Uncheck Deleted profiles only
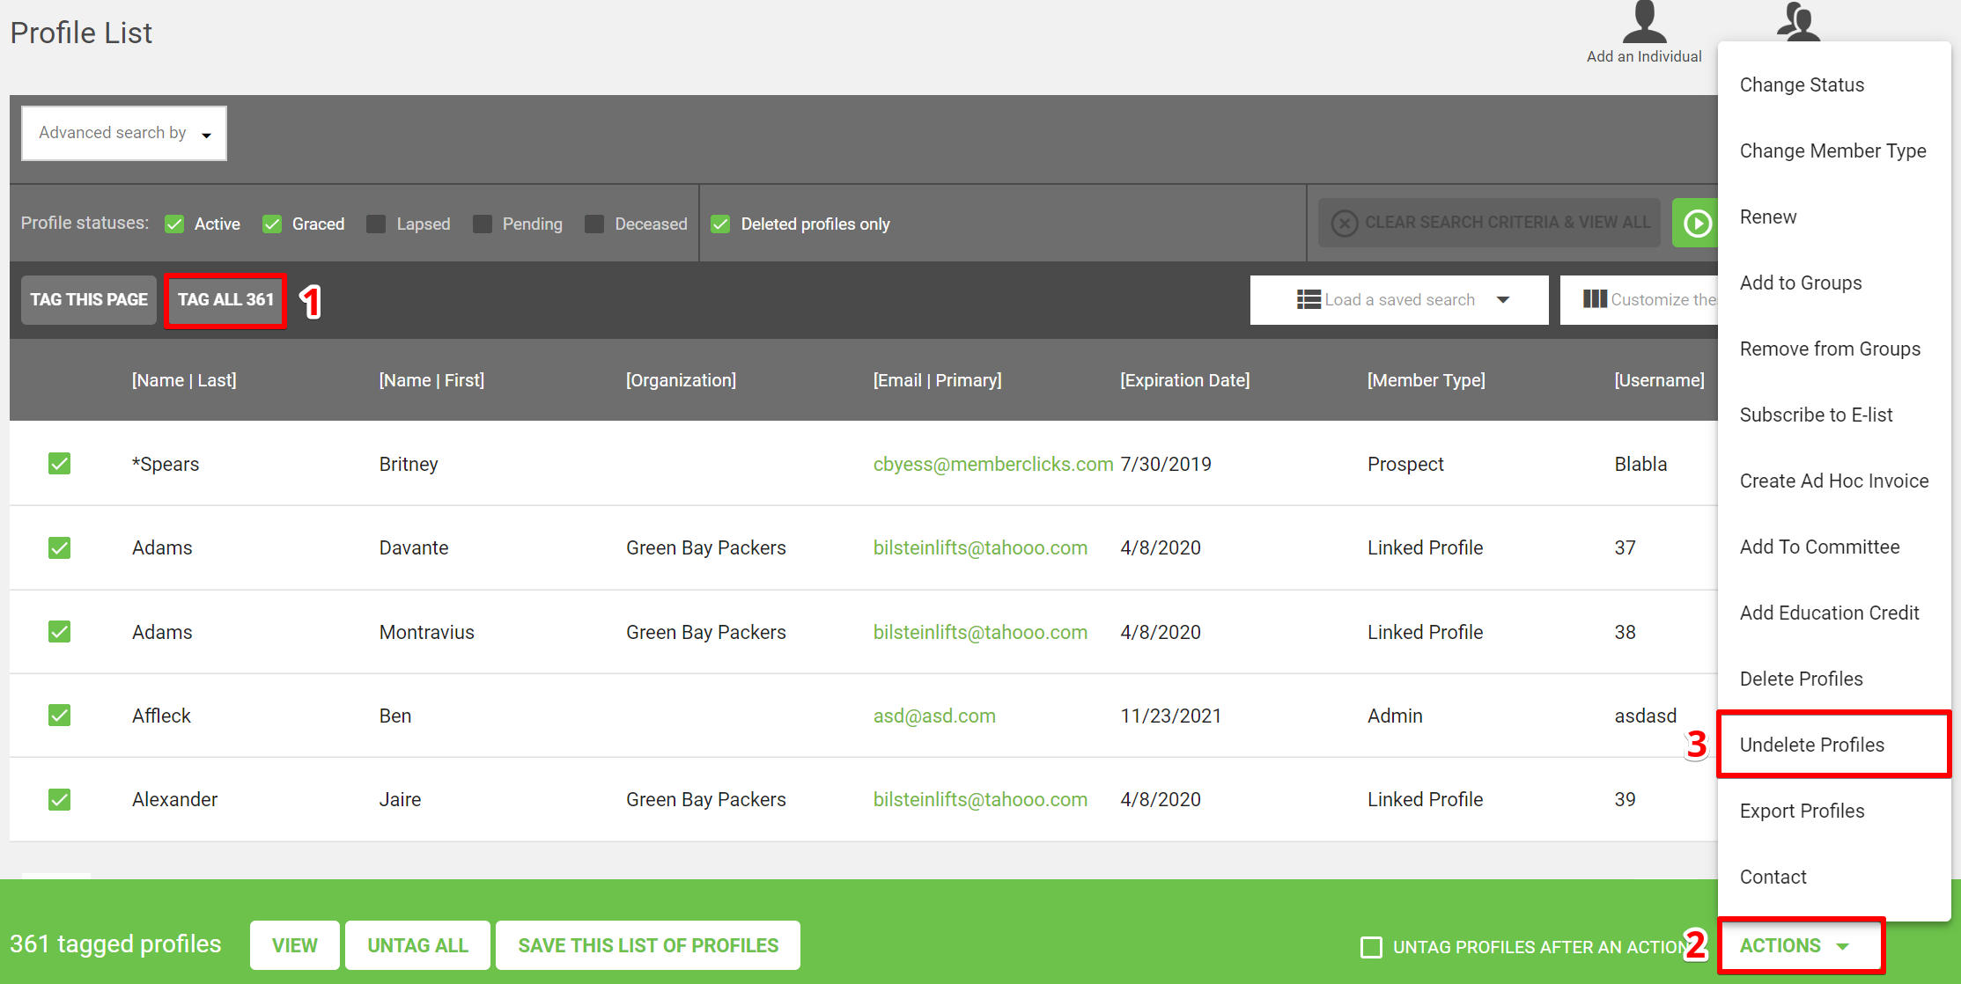The height and width of the screenshot is (984, 1961). [x=720, y=224]
